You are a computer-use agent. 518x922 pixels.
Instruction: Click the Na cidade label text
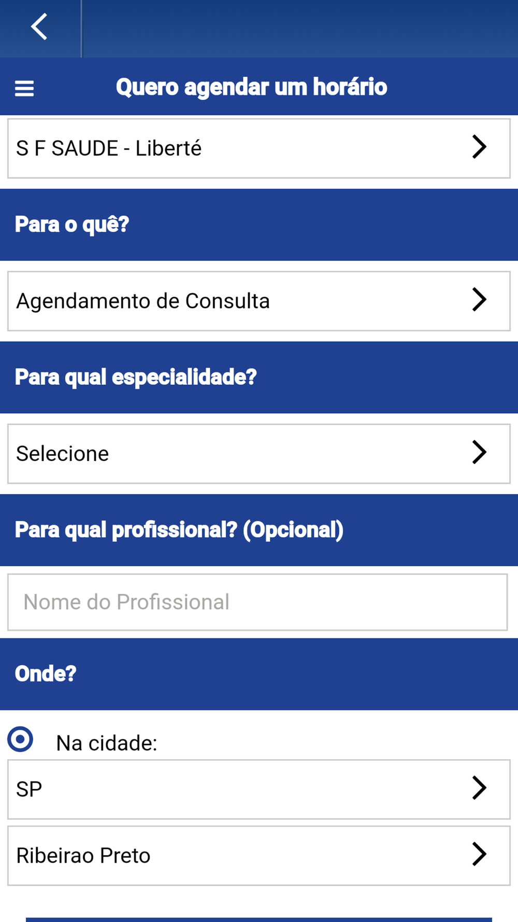[x=107, y=743]
